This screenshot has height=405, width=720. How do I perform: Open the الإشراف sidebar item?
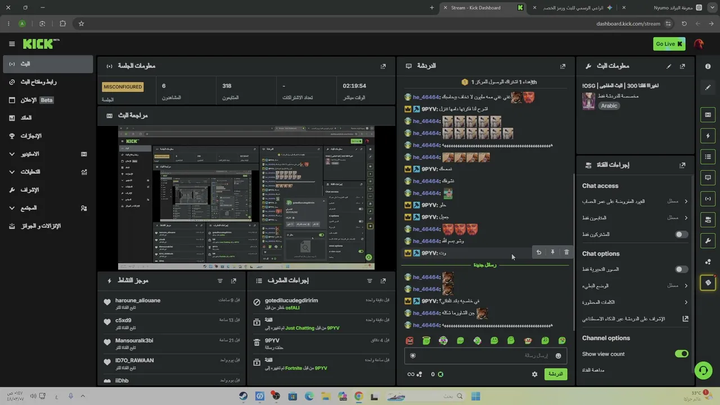coord(47,190)
